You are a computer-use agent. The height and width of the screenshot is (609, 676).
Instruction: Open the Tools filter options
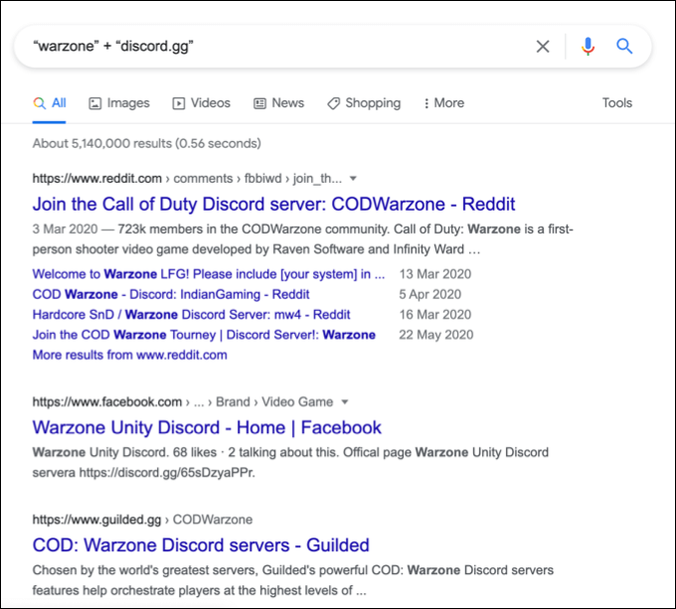pos(617,103)
